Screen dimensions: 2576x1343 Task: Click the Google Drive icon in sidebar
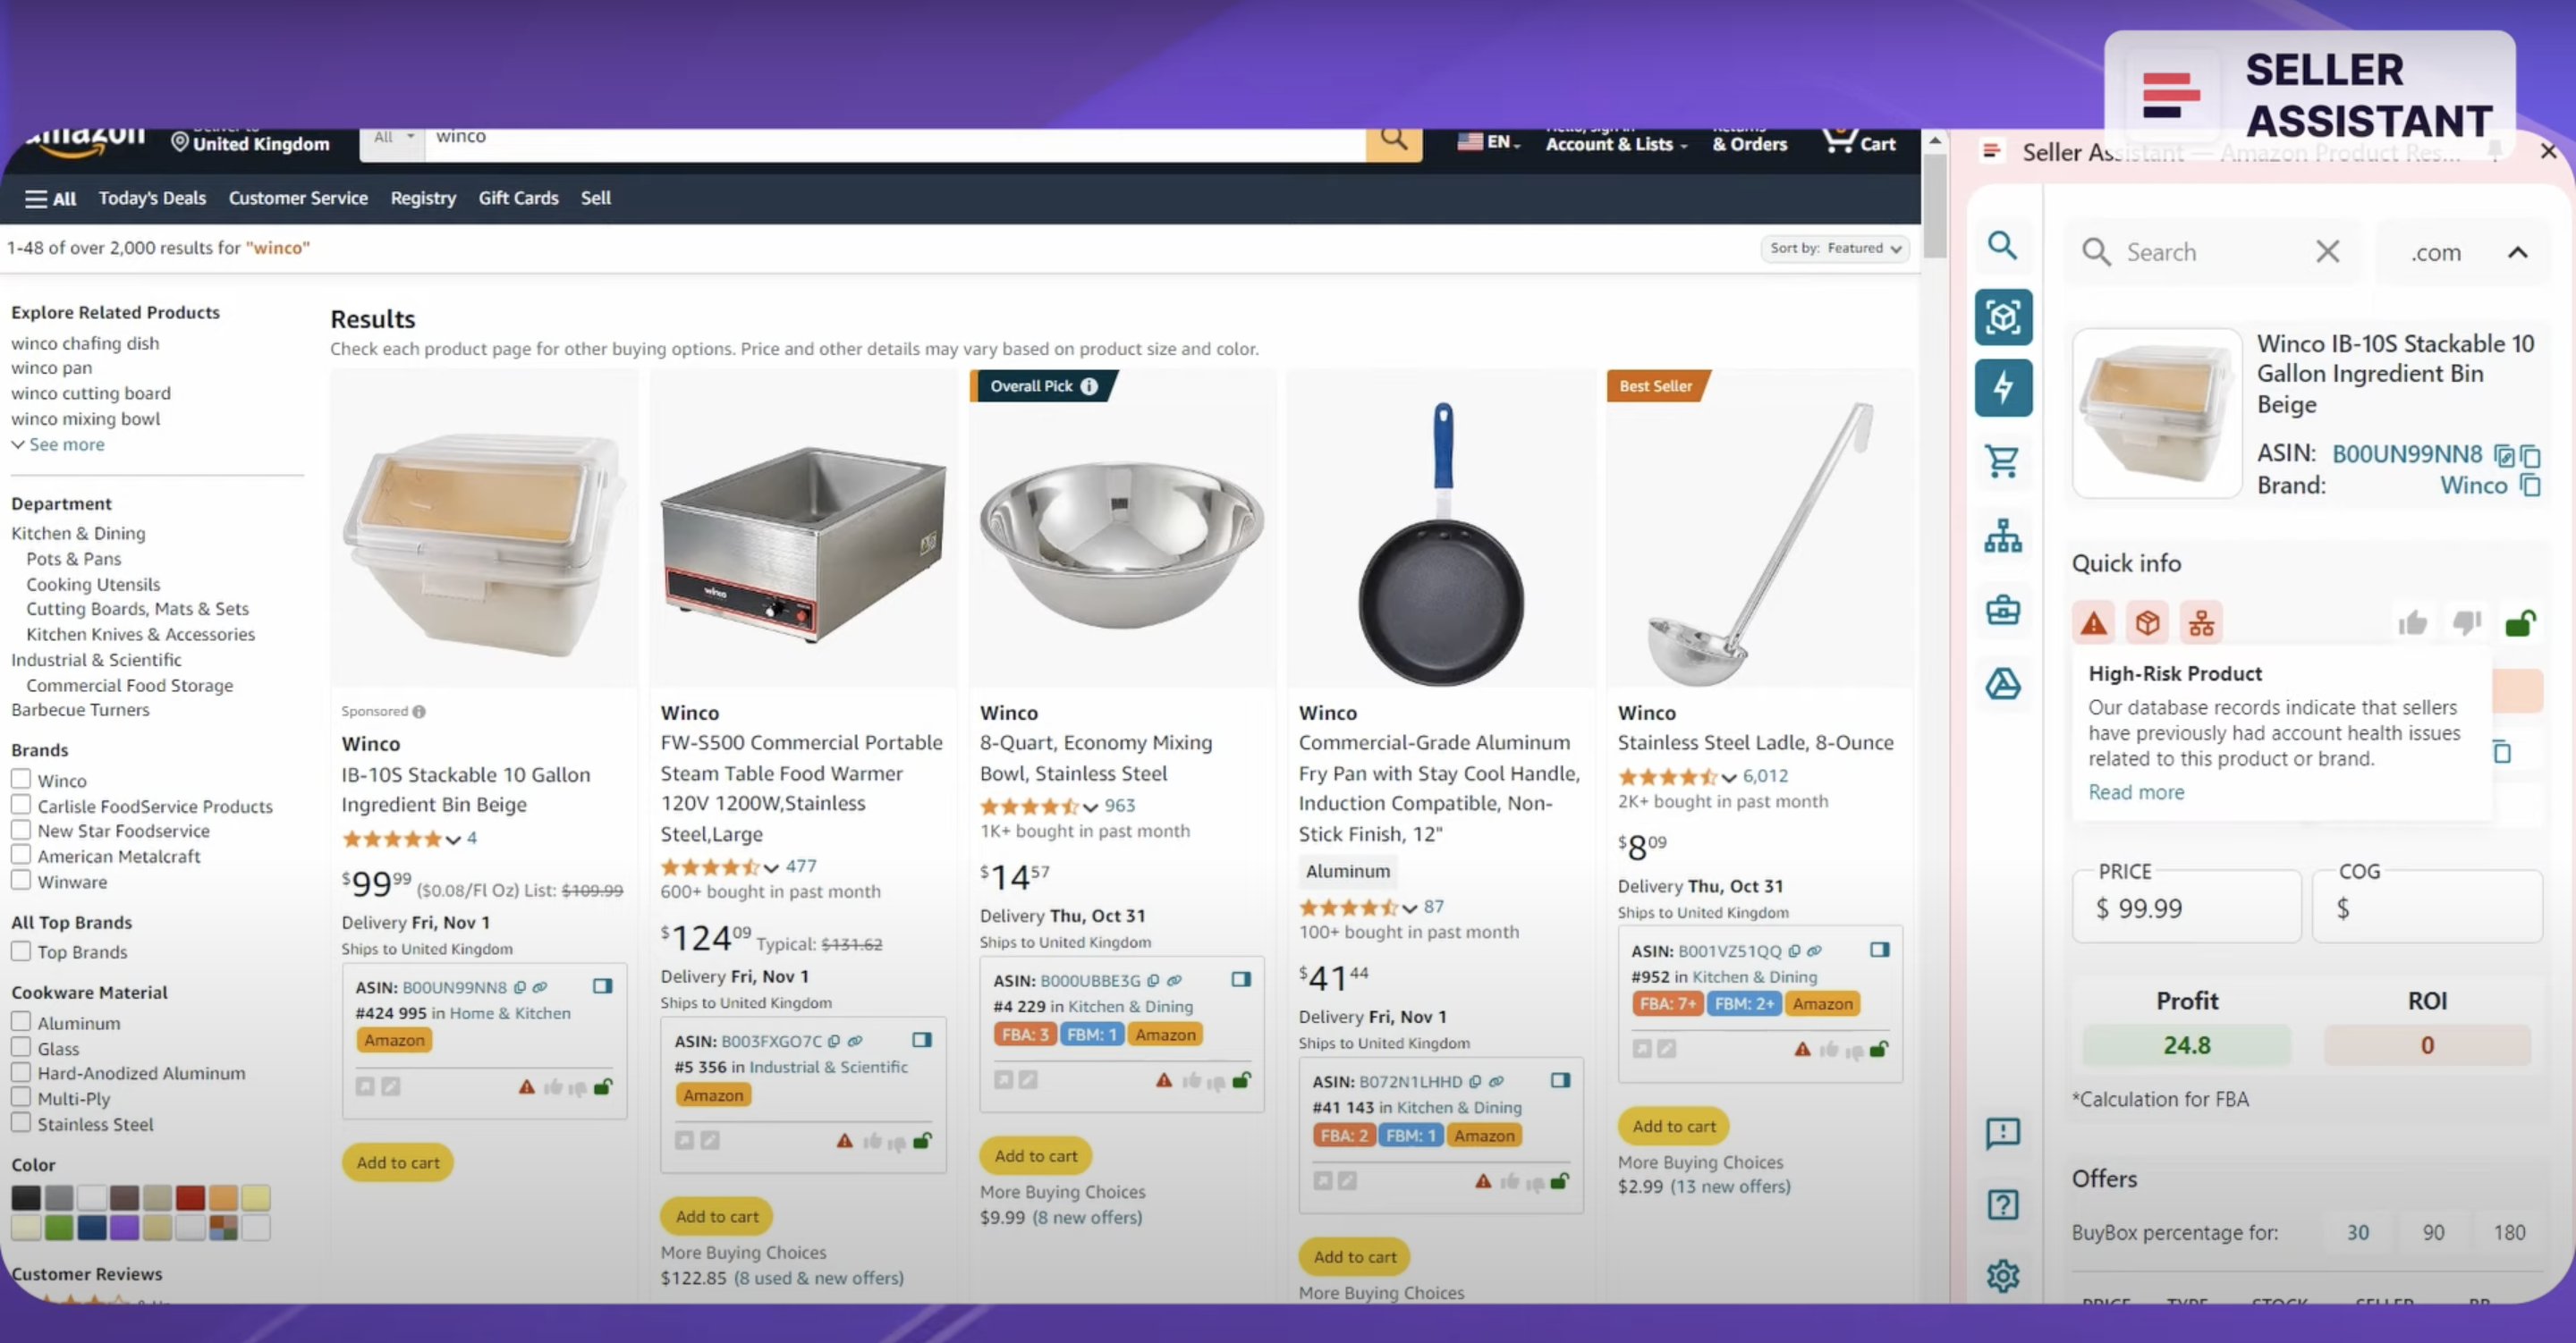pos(2003,684)
